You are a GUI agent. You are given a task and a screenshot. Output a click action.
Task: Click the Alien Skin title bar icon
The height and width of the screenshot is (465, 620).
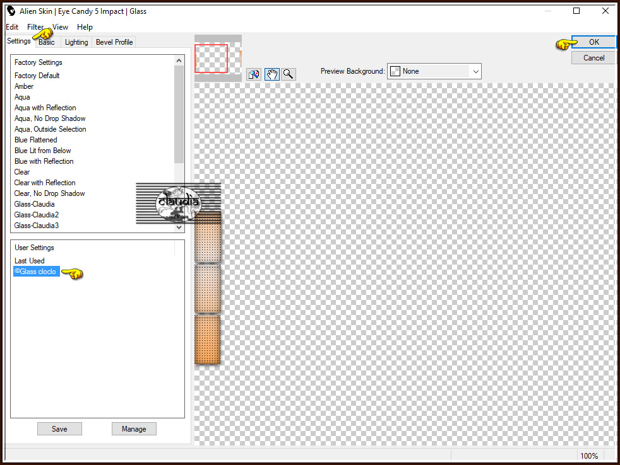[x=11, y=11]
